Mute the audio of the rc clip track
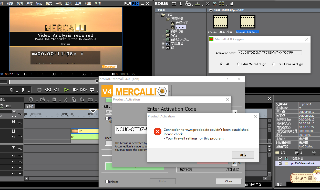The height and width of the screenshot is (190, 320). (13, 137)
